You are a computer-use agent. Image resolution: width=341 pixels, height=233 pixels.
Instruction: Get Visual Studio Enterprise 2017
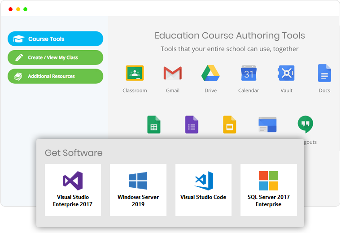pyautogui.click(x=73, y=190)
